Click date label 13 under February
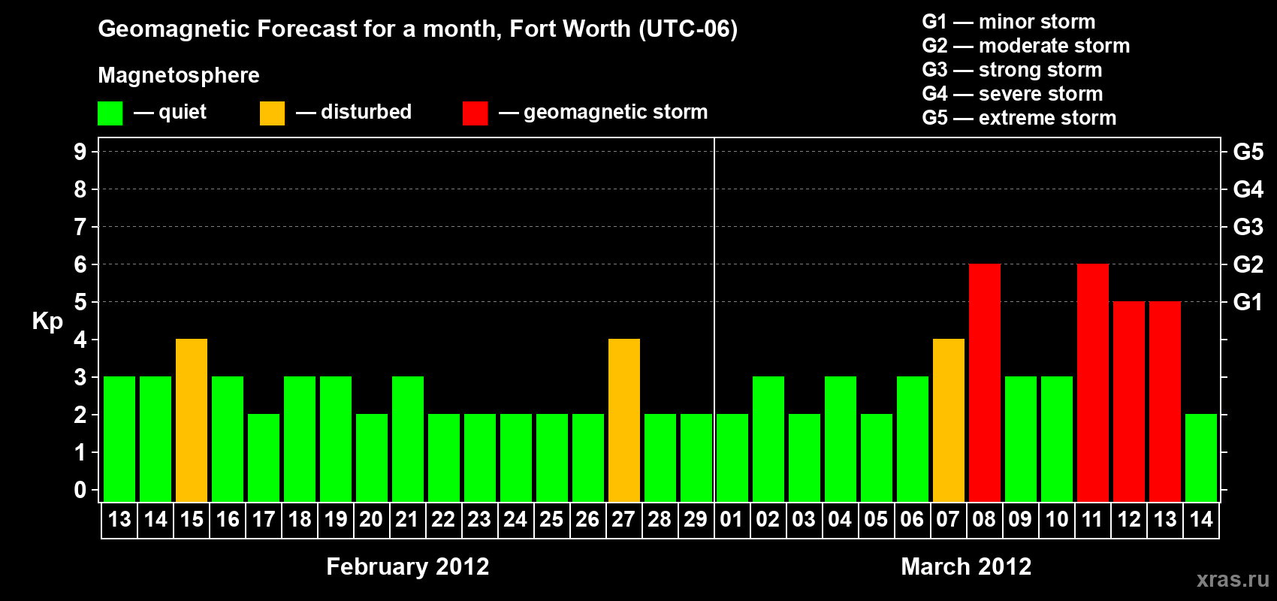This screenshot has width=1277, height=601. pyautogui.click(x=119, y=519)
